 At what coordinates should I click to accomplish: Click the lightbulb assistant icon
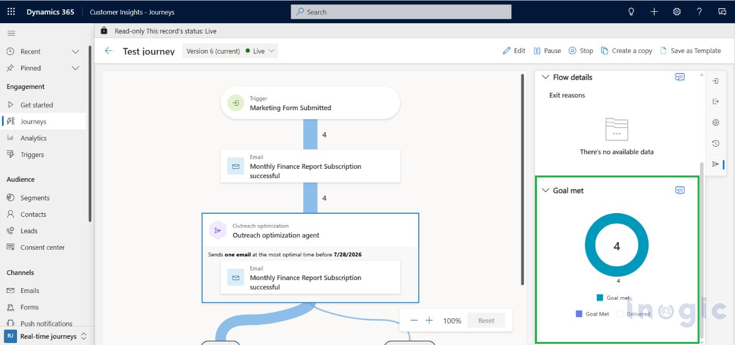[x=631, y=12]
